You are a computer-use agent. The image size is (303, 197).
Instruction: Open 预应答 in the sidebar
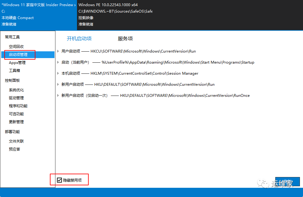(14, 149)
